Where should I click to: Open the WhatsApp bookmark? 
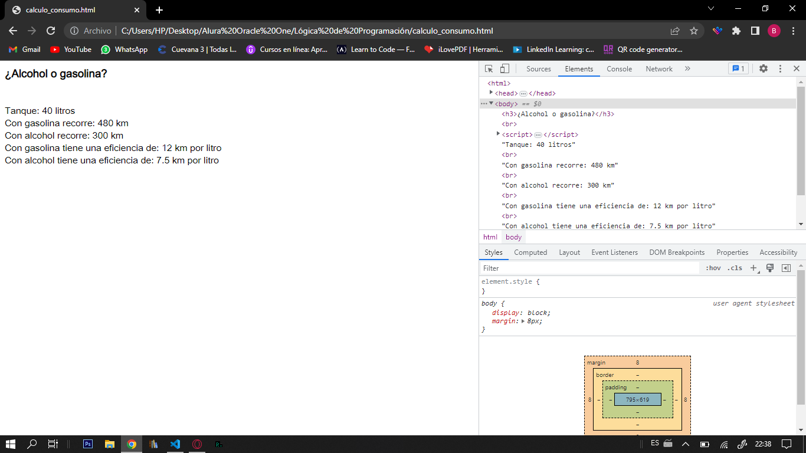pos(124,50)
